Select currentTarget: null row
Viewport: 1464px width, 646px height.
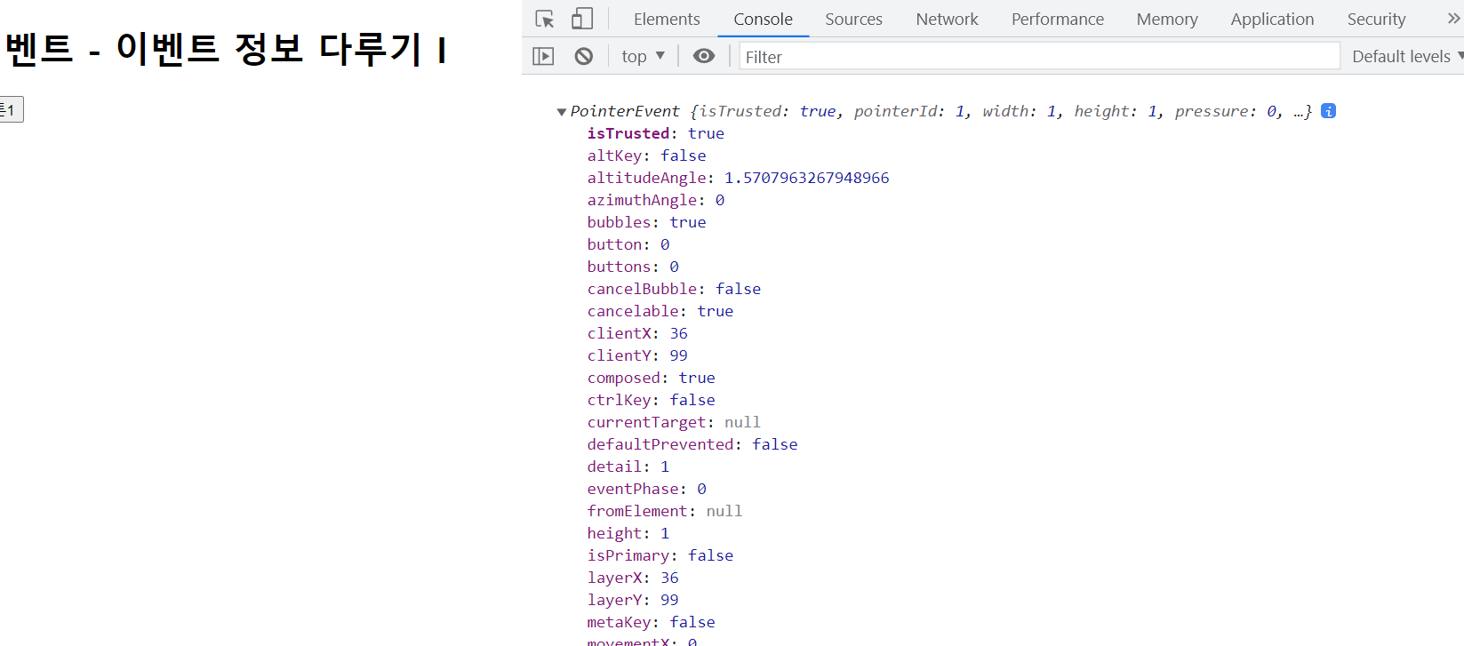coord(674,422)
